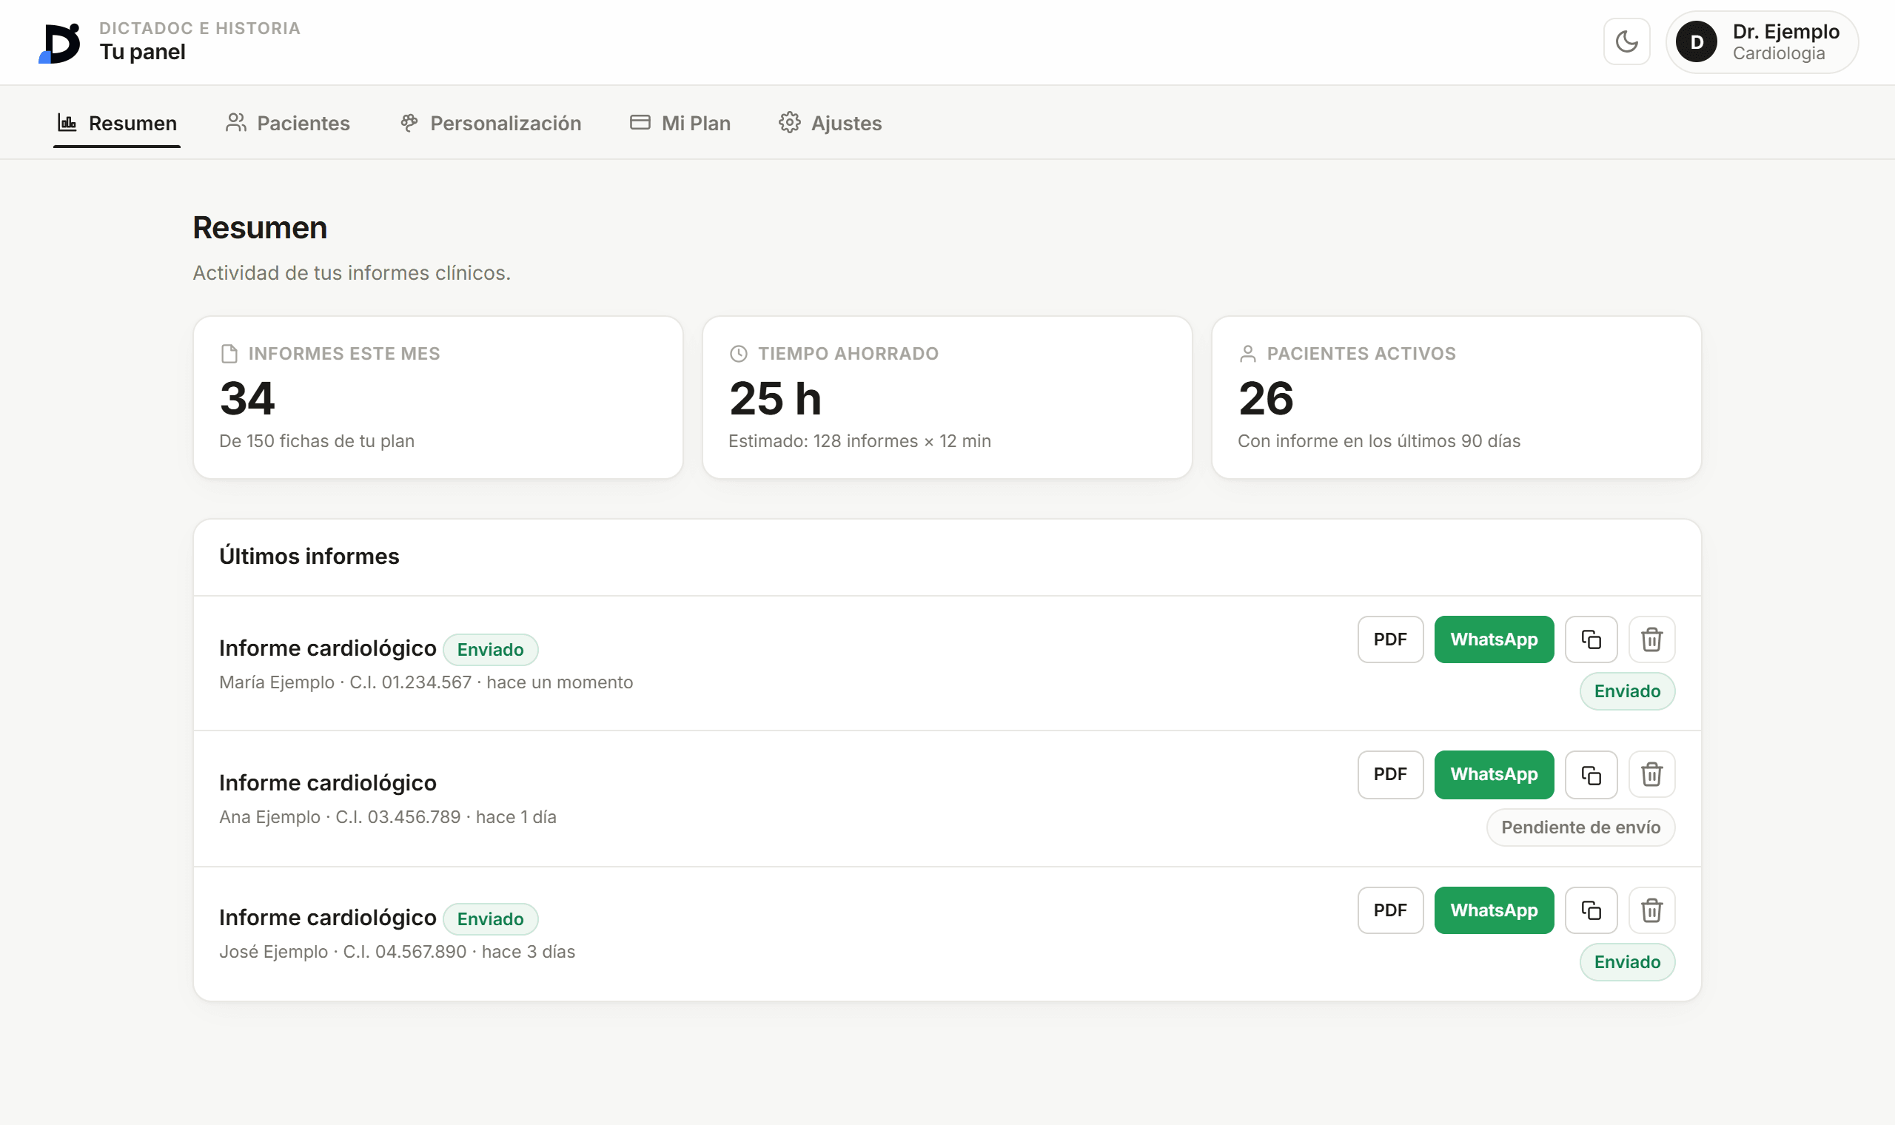Screen dimensions: 1895x1125
Task: Click the "25 h" time saved value
Action: click(x=775, y=398)
